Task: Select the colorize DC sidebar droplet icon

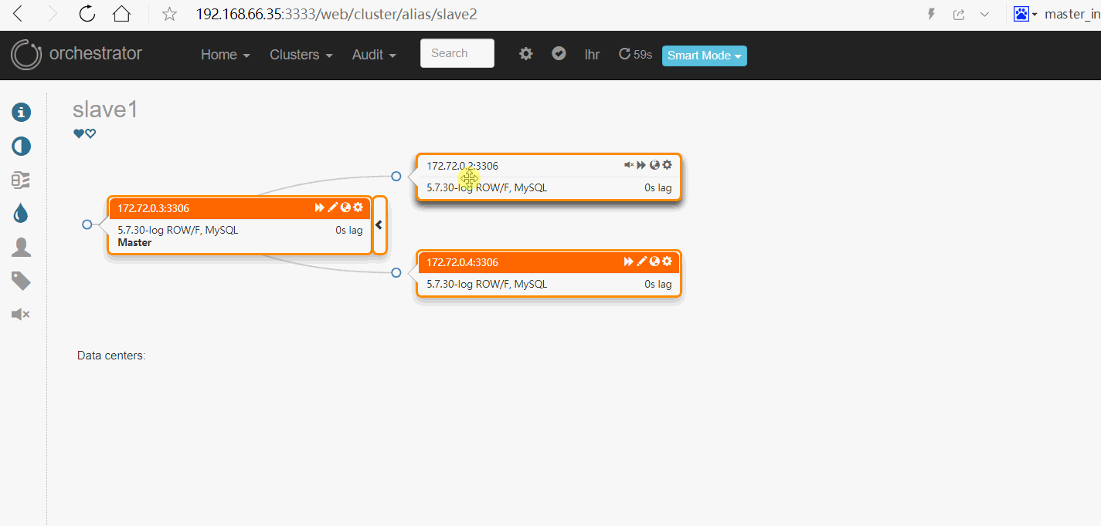Action: tap(21, 212)
